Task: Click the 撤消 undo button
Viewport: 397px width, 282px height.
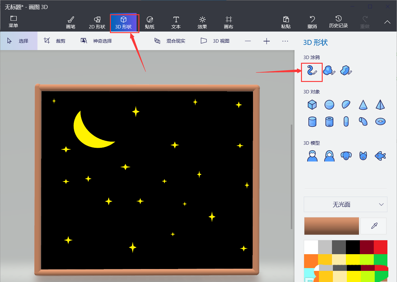Action: 312,23
